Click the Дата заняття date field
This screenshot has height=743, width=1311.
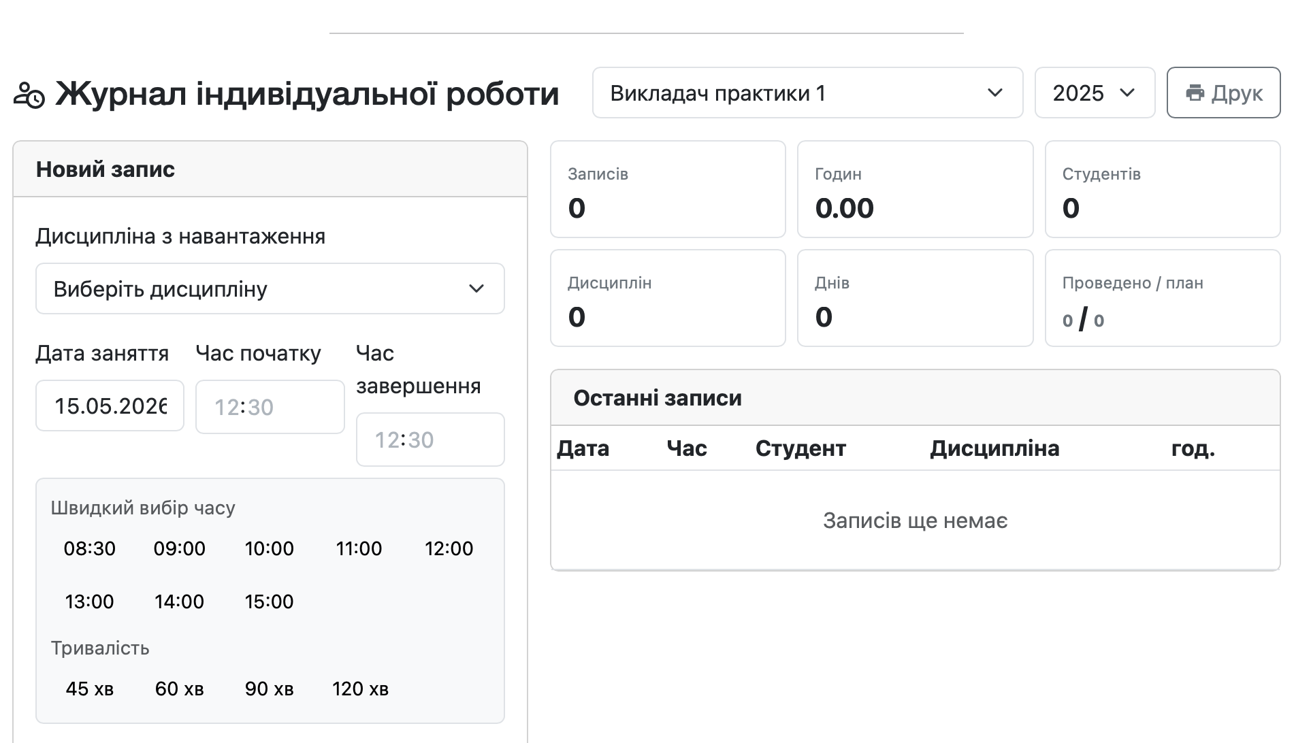coord(110,406)
